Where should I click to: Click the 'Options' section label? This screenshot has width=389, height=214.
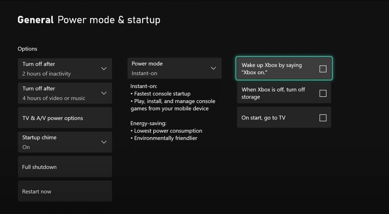27,49
